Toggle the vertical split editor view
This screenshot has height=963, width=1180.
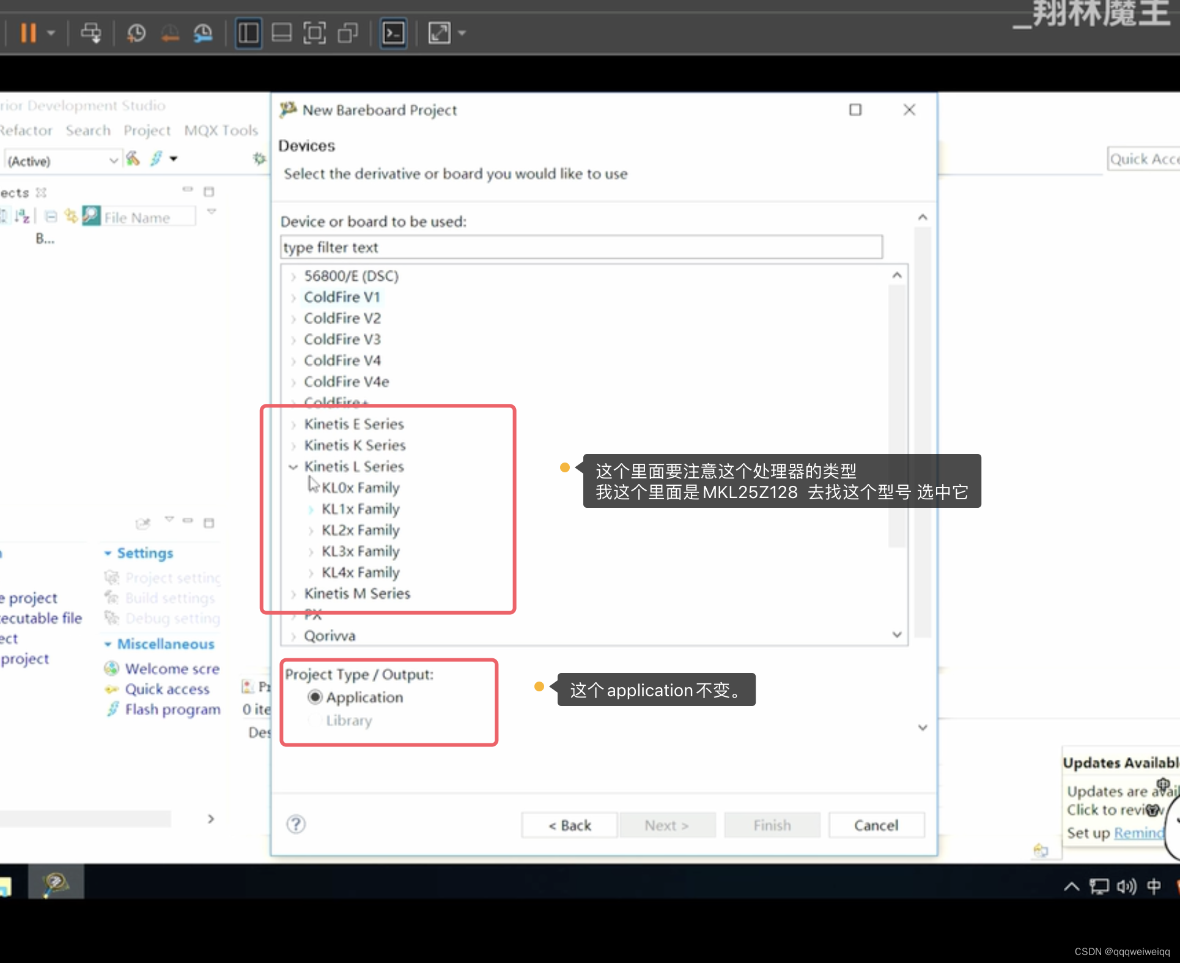click(x=248, y=33)
